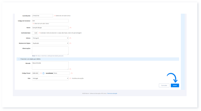This screenshot has height=111, width=201.
Task: Select the Nome field containing Gonçalo Borges
Action: 50,28
